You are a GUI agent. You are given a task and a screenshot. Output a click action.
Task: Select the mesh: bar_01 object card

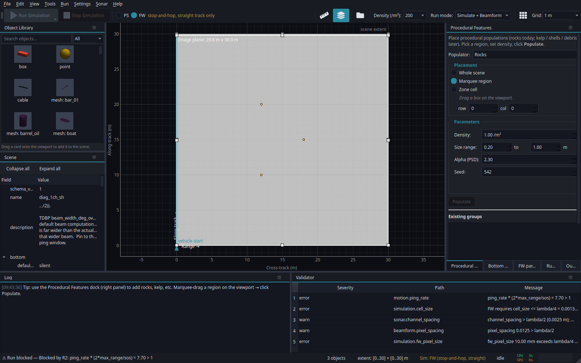pos(65,91)
